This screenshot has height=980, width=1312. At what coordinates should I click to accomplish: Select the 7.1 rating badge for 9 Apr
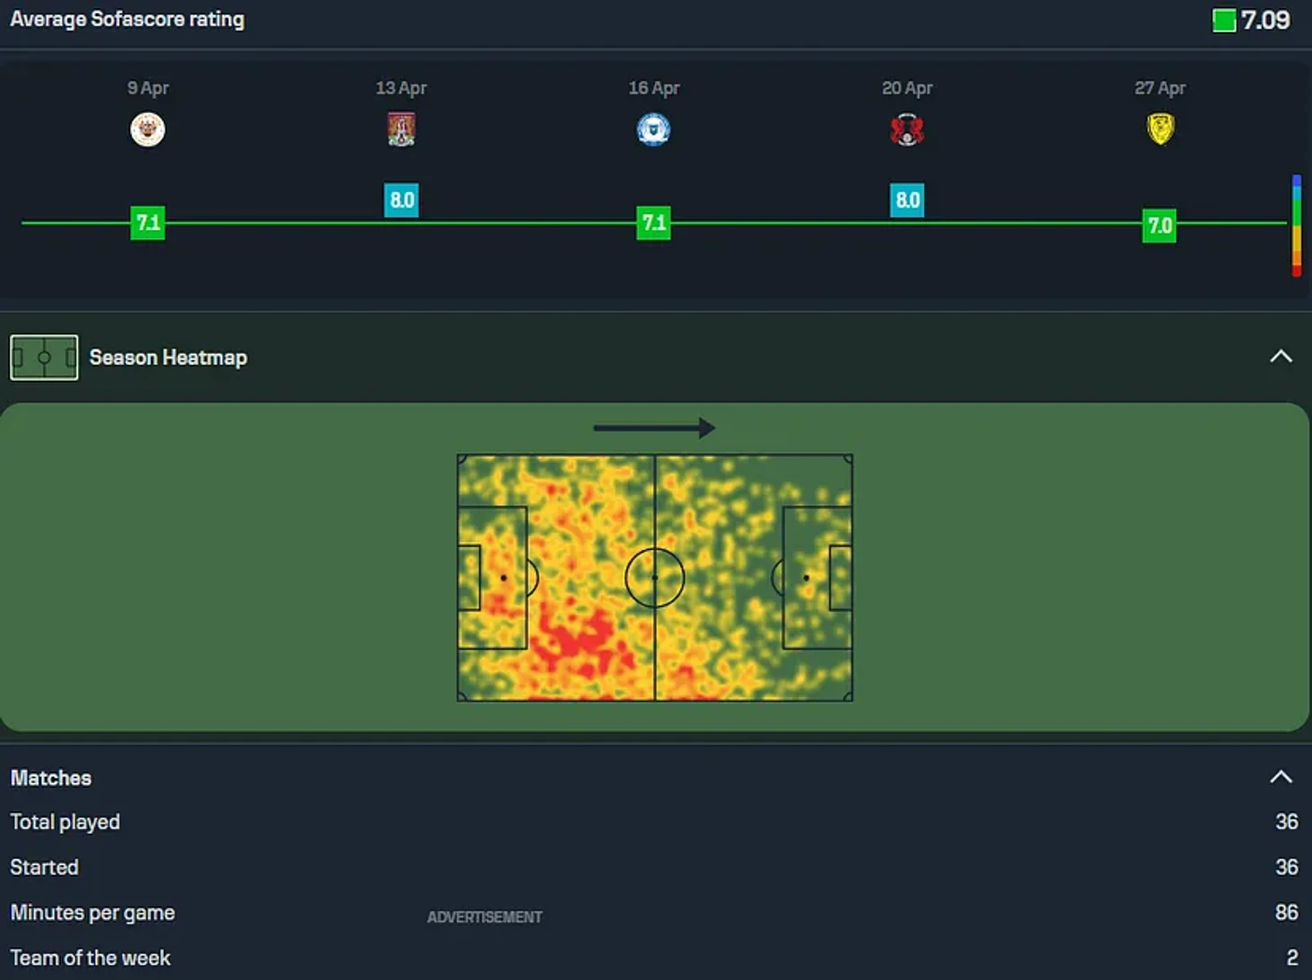pyautogui.click(x=147, y=222)
